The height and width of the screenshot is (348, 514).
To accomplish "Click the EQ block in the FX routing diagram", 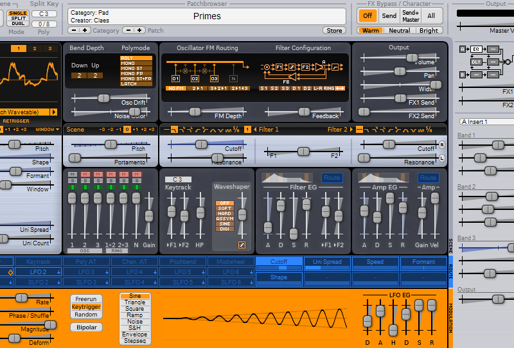I will [x=476, y=49].
